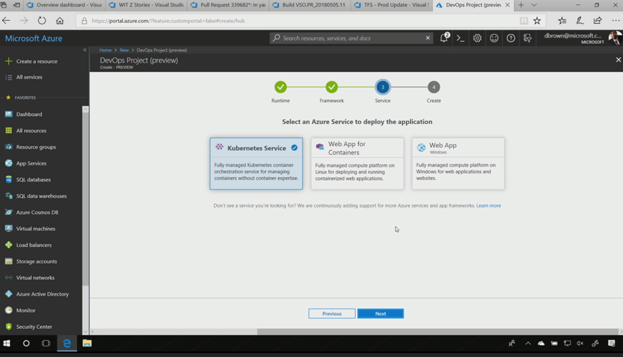Open Cortana circle on taskbar

coord(26,343)
